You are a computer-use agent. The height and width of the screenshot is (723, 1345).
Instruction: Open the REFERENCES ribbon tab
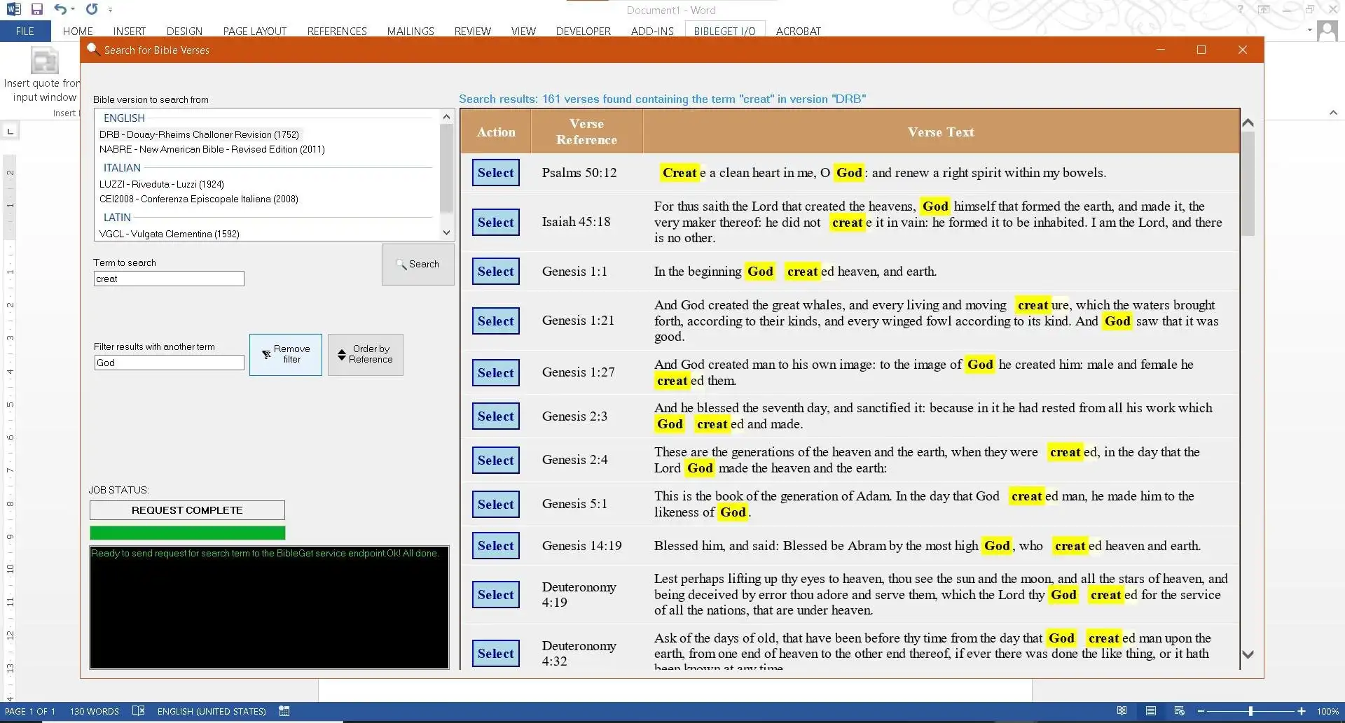pyautogui.click(x=337, y=31)
